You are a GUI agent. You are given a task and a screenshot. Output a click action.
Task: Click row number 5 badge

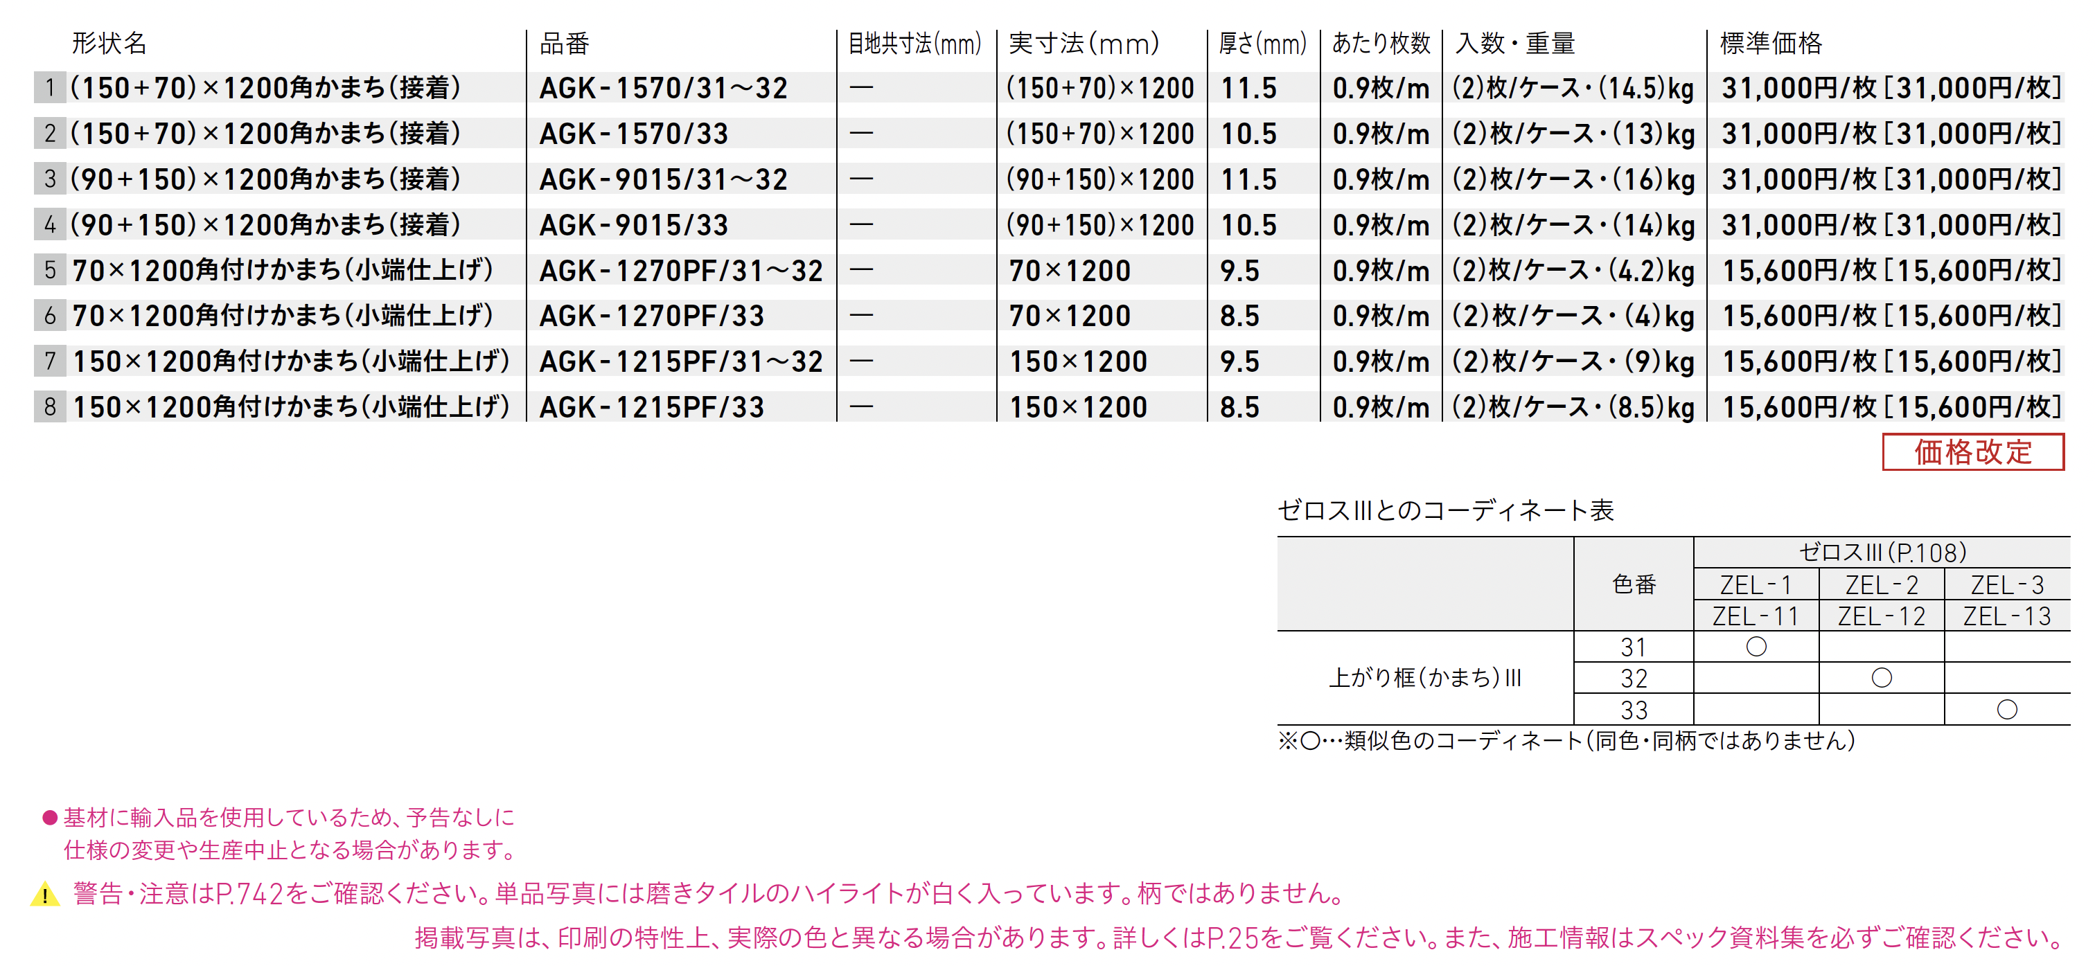click(x=50, y=270)
